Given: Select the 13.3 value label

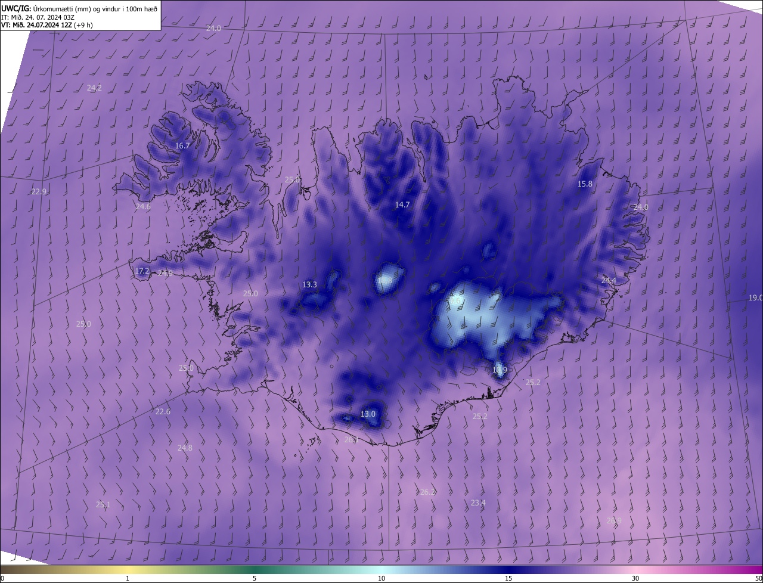Looking at the screenshot, I should 310,284.
